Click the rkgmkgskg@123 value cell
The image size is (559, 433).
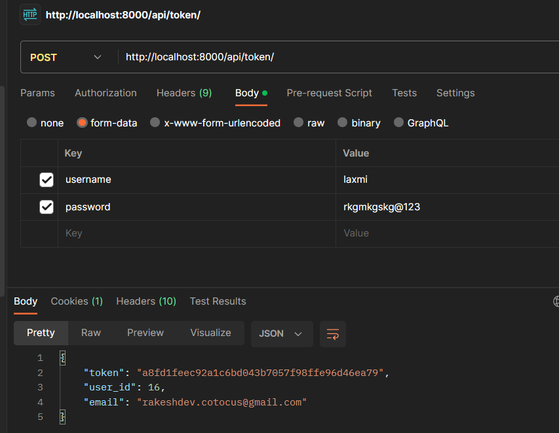448,207
